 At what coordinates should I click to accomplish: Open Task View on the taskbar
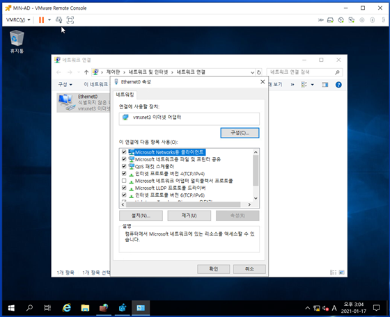coord(47,308)
